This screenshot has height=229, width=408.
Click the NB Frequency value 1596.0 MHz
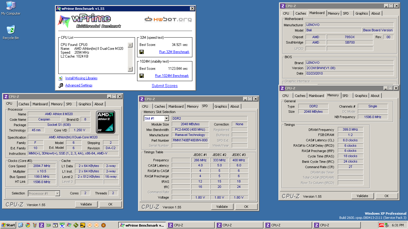click(x=373, y=117)
